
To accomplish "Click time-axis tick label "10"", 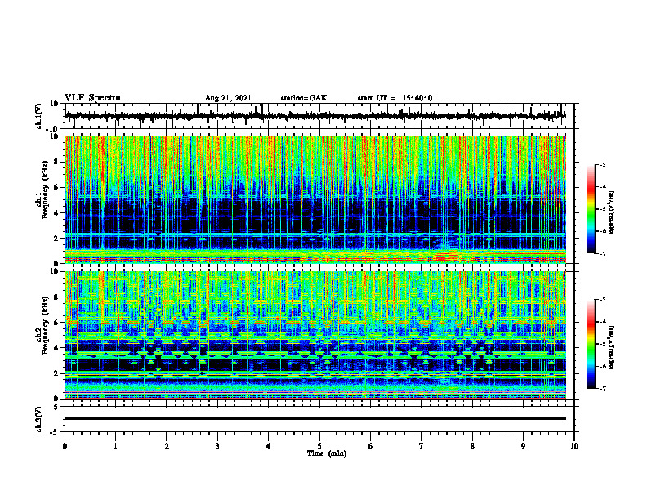I will pyautogui.click(x=574, y=446).
